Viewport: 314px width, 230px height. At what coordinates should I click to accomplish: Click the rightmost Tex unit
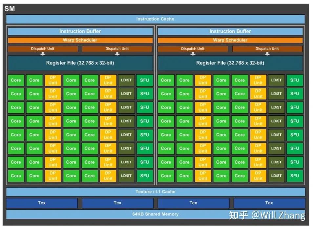(x=269, y=203)
